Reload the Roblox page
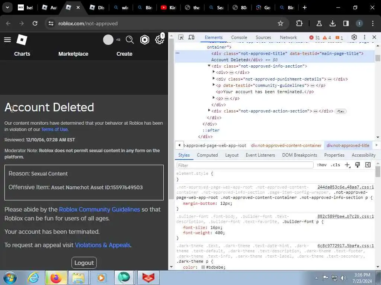 pyautogui.click(x=35, y=23)
